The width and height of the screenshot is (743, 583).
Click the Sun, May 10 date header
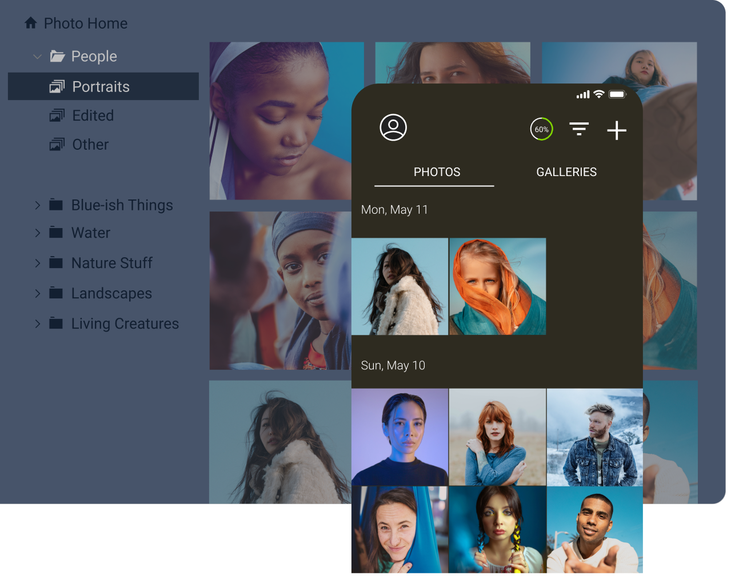[393, 365]
